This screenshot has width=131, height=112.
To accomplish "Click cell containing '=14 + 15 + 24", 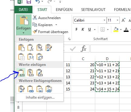I will coord(107,89).
